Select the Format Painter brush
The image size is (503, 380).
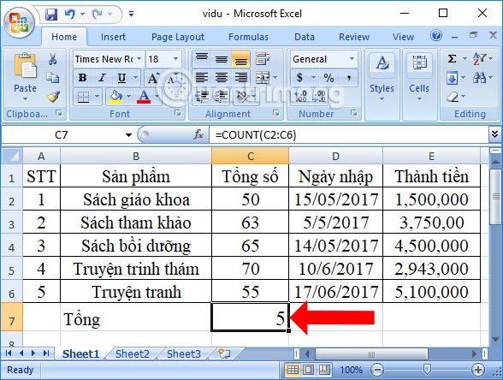[x=53, y=96]
